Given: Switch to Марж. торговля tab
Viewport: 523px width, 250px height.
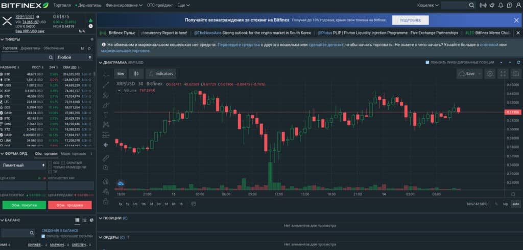Looking at the screenshot, I should tap(73, 153).
